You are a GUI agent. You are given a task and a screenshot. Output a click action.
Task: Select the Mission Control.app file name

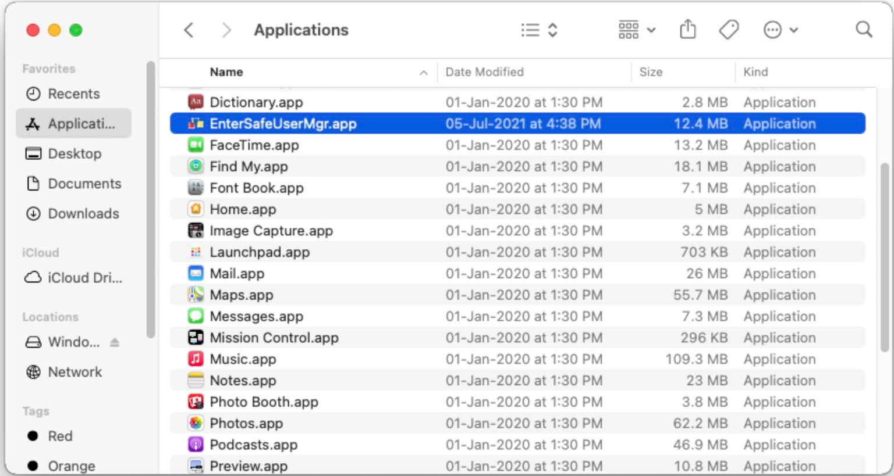pyautogui.click(x=274, y=338)
